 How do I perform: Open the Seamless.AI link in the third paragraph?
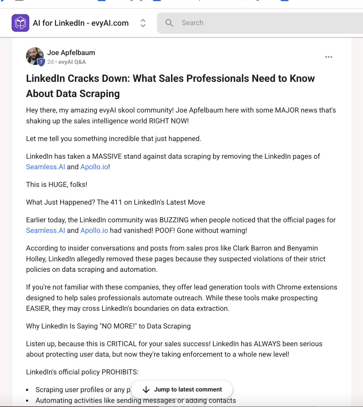[45, 167]
